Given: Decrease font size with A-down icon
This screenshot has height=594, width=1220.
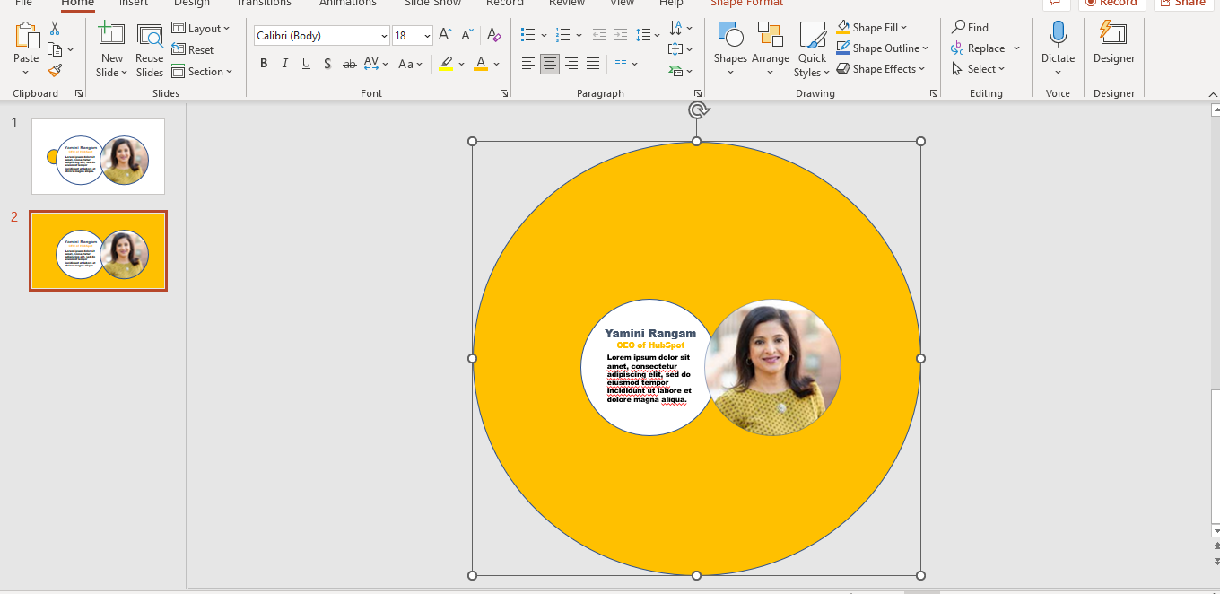Looking at the screenshot, I should [467, 36].
